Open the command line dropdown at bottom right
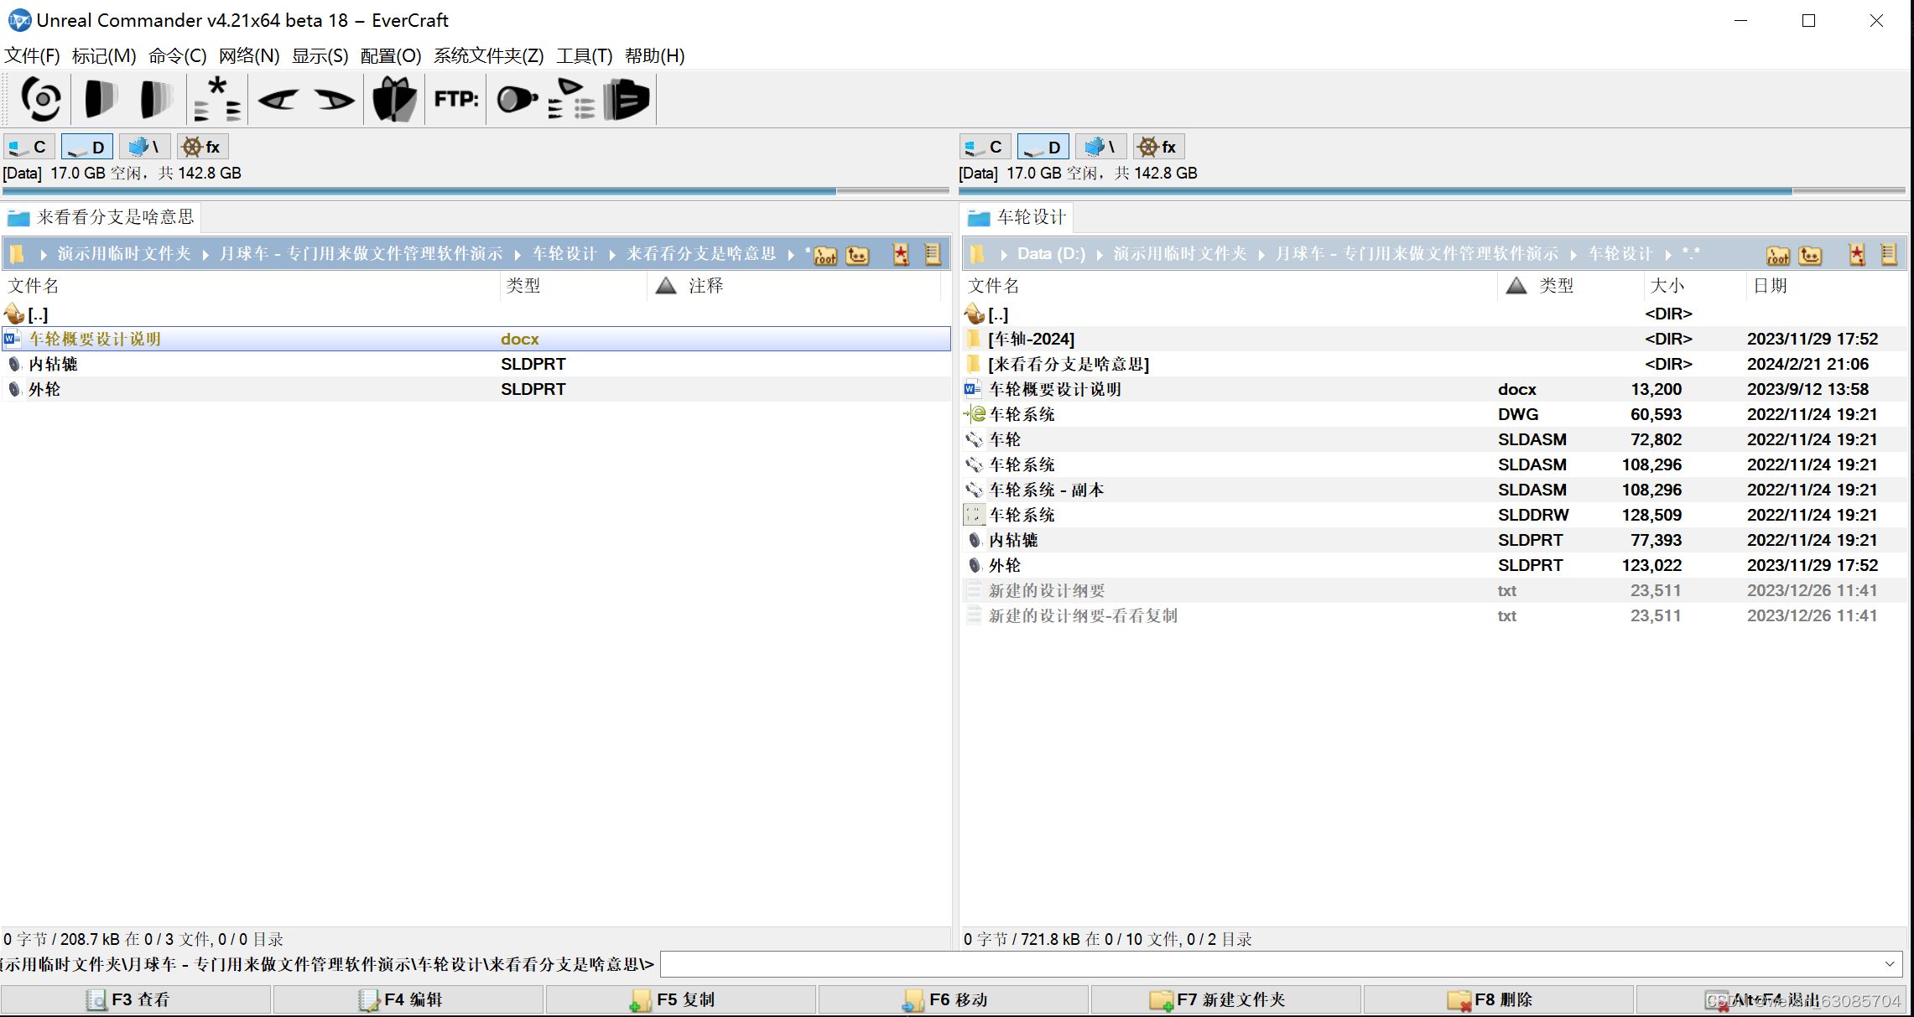Viewport: 1914px width, 1017px height. [x=1890, y=965]
